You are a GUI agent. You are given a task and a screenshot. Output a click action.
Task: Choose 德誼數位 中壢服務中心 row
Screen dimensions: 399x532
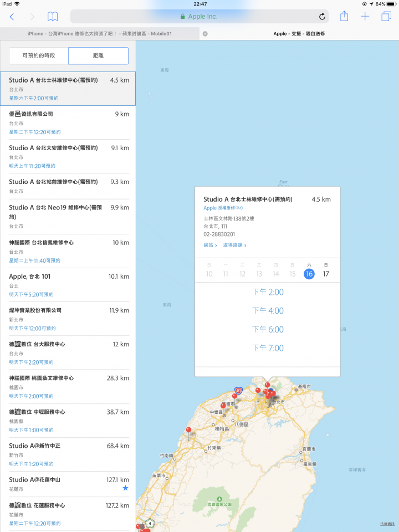click(x=68, y=421)
